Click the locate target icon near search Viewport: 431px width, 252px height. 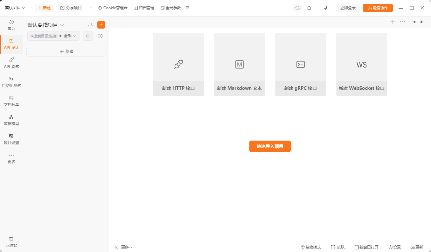tap(88, 36)
